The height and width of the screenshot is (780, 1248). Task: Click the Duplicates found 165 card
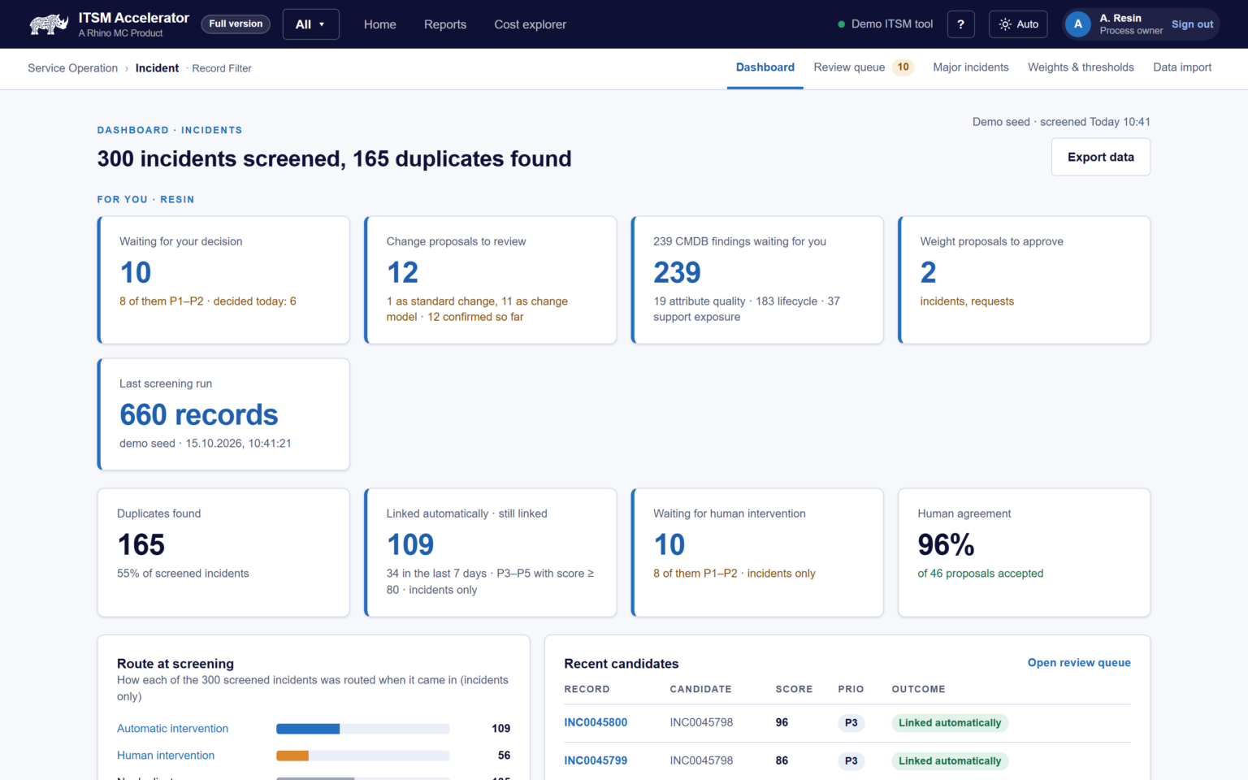pyautogui.click(x=223, y=552)
